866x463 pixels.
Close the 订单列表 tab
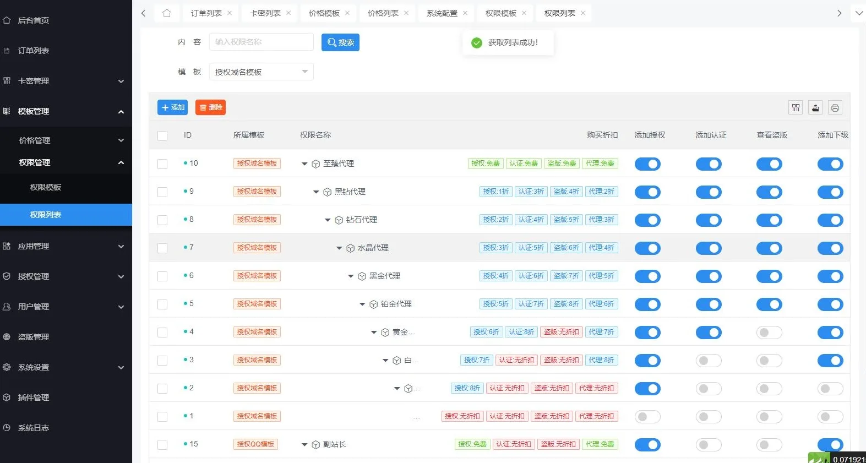pyautogui.click(x=230, y=13)
